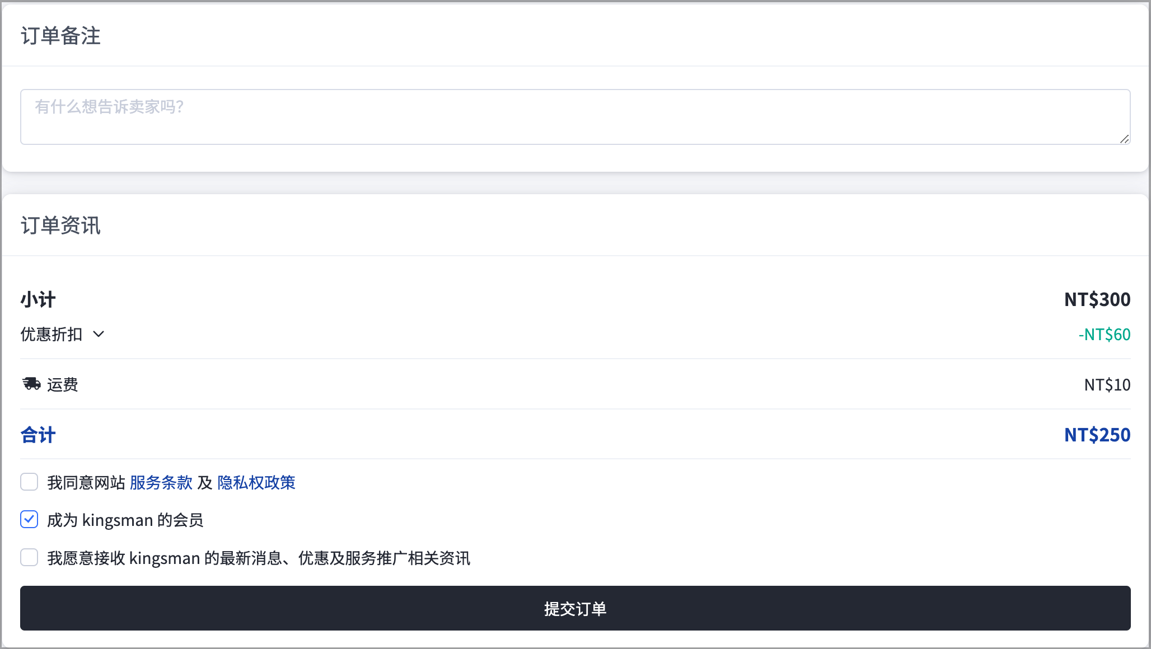Open the 服务条款 link
This screenshot has width=1151, height=649.
(x=161, y=482)
